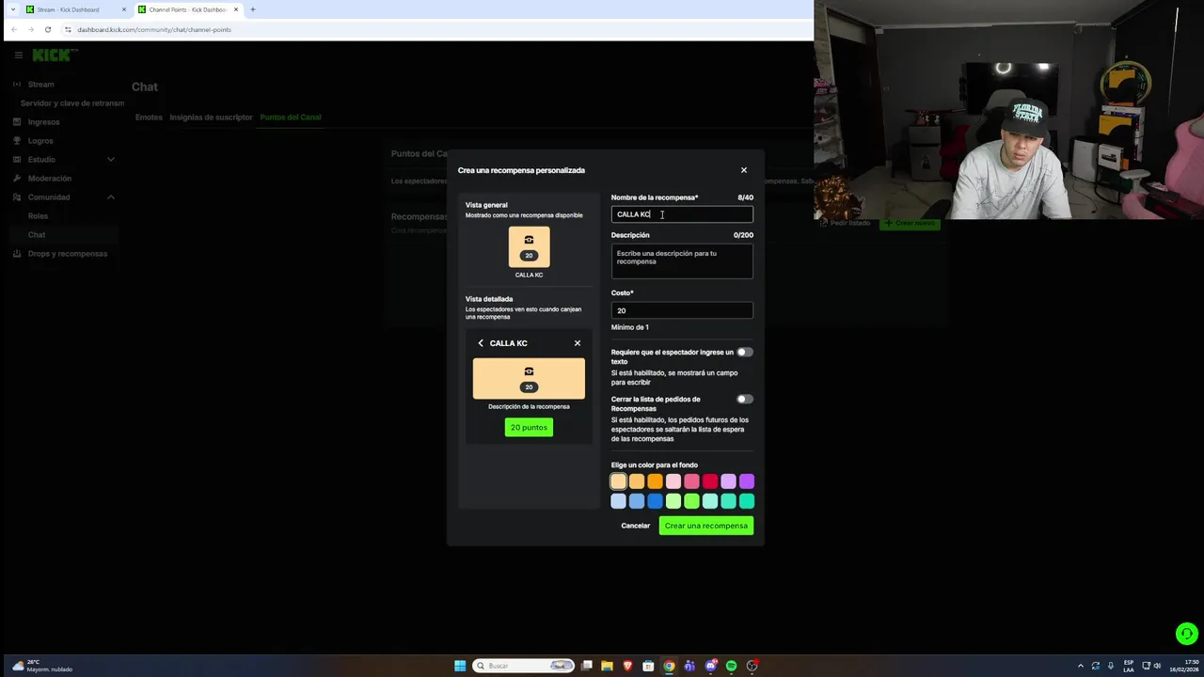Open Brave browser from the taskbar
This screenshot has width=1204, height=677.
627,666
